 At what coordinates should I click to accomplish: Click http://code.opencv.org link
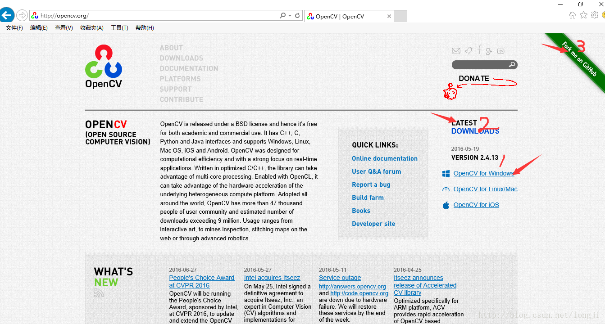pyautogui.click(x=359, y=293)
